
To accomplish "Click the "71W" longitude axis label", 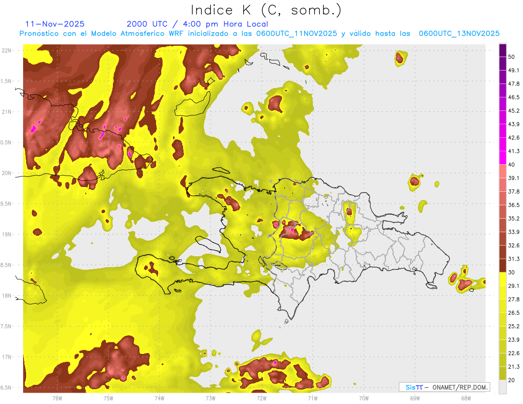I will click(312, 398).
